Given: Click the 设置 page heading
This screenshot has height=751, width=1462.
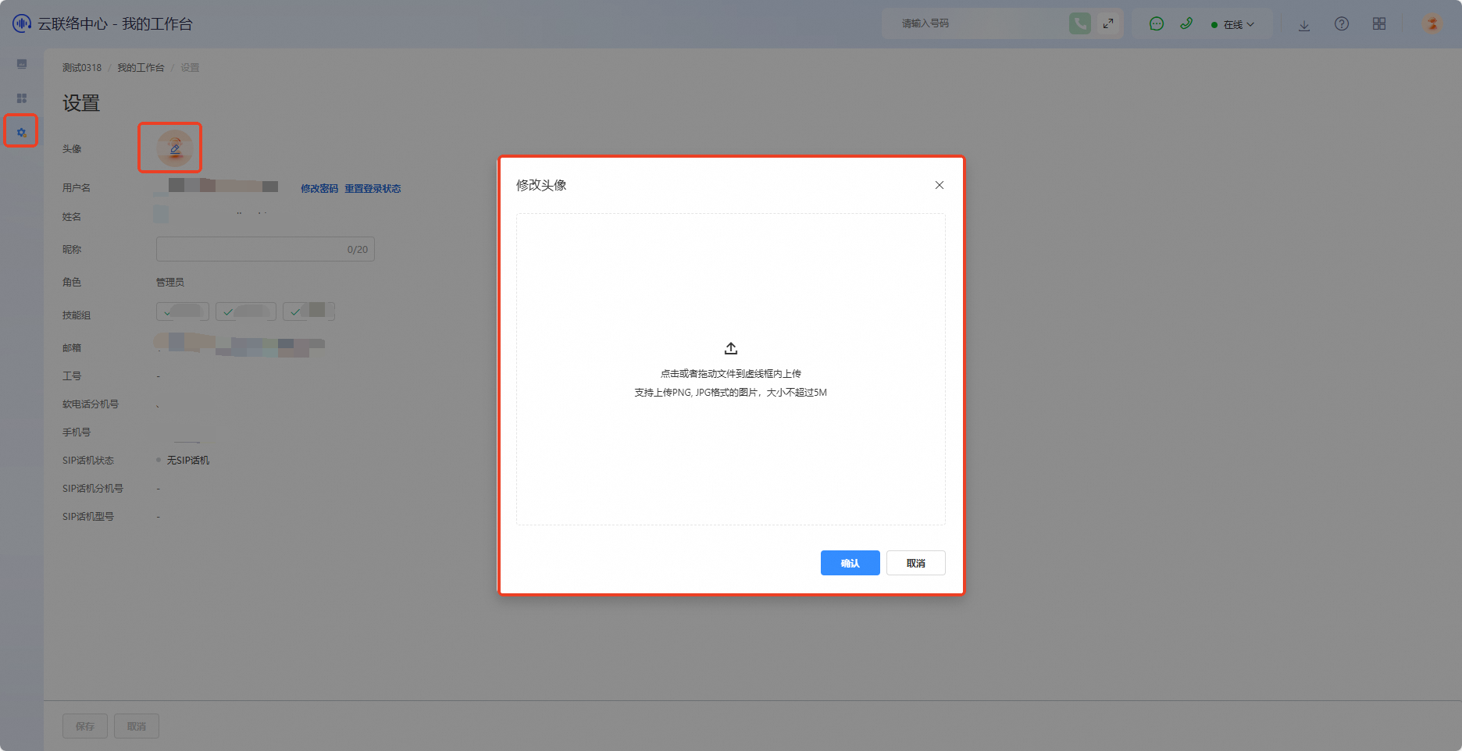Looking at the screenshot, I should [81, 103].
